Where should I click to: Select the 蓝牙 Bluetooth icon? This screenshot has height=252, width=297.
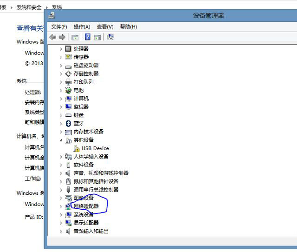click(68, 123)
